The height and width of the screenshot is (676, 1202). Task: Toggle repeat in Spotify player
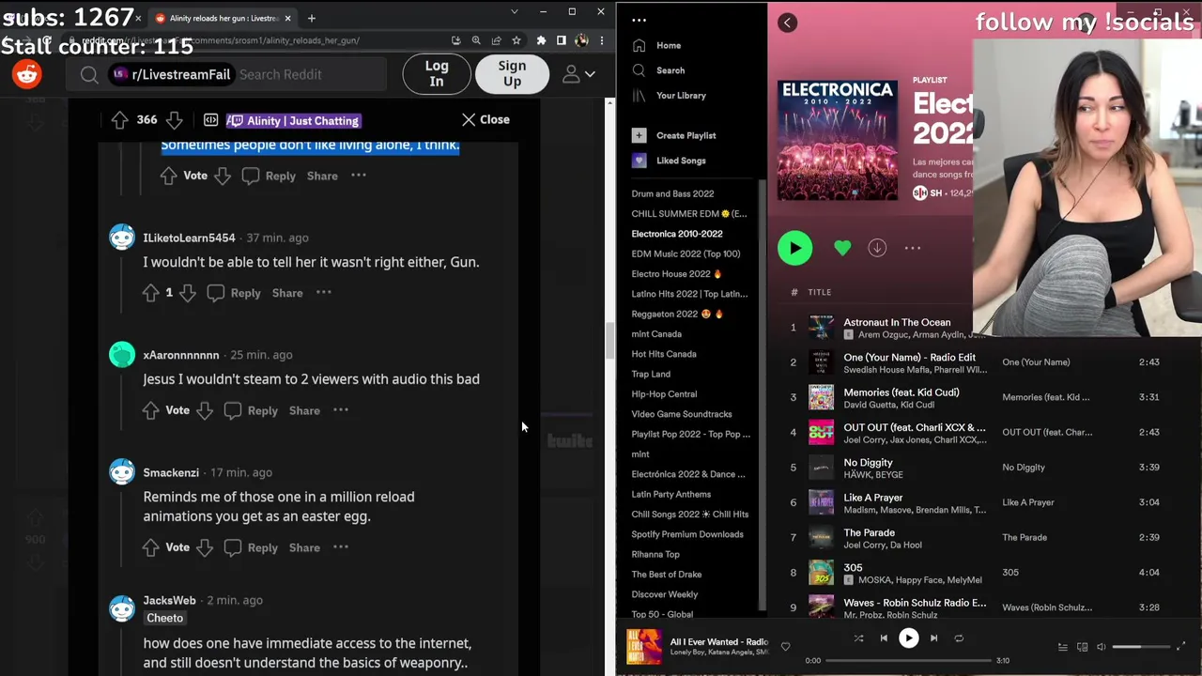click(959, 638)
